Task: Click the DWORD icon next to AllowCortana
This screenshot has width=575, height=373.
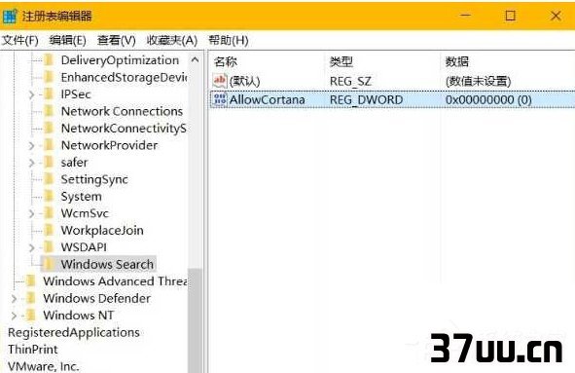Action: (220, 99)
